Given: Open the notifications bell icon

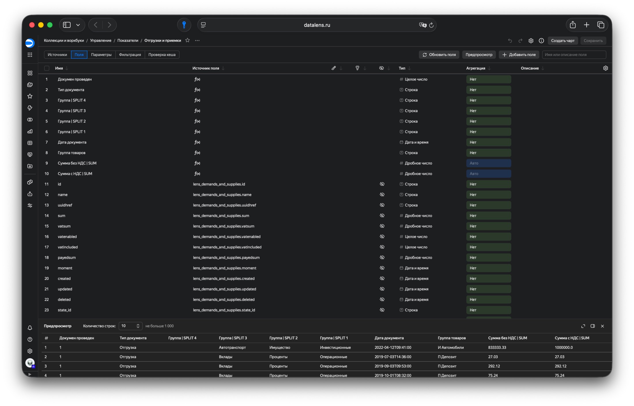Looking at the screenshot, I should pyautogui.click(x=30, y=328).
